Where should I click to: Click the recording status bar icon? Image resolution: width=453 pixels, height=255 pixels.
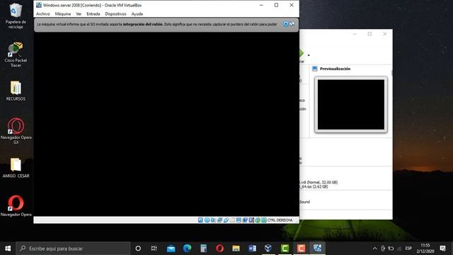tap(245, 220)
